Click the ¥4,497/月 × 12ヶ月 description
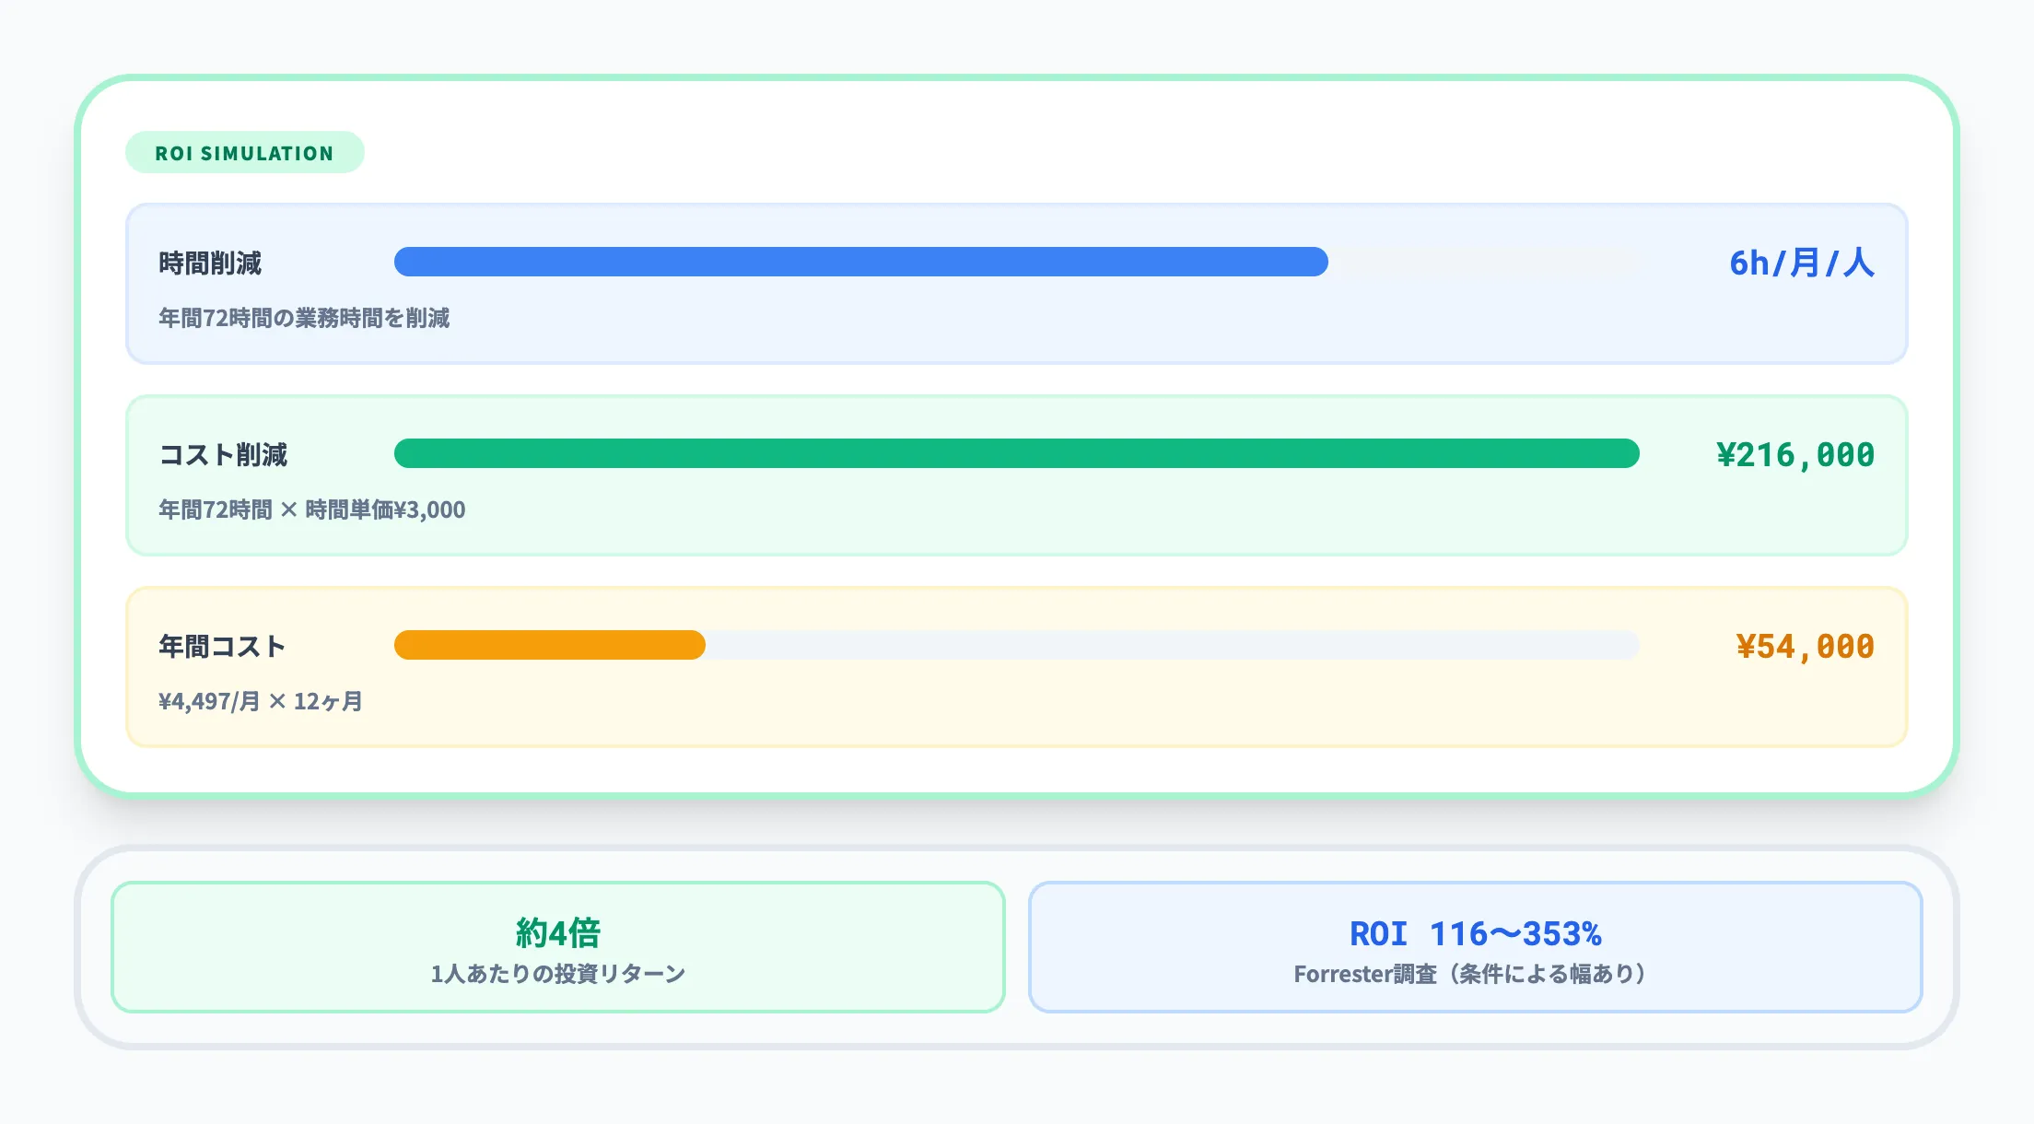 [x=261, y=701]
